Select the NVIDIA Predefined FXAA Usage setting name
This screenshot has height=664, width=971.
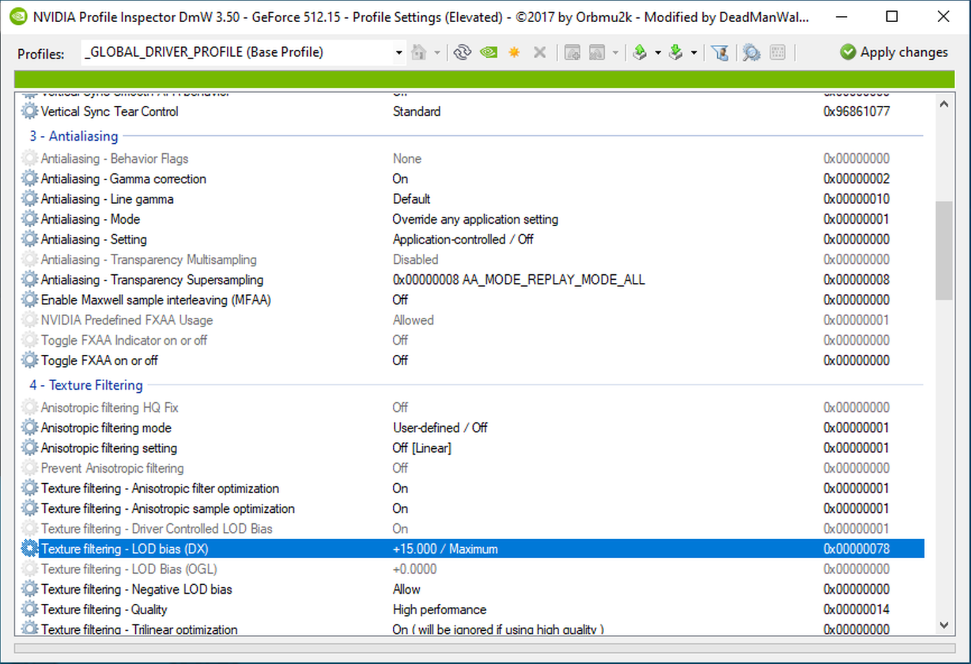pyautogui.click(x=127, y=320)
